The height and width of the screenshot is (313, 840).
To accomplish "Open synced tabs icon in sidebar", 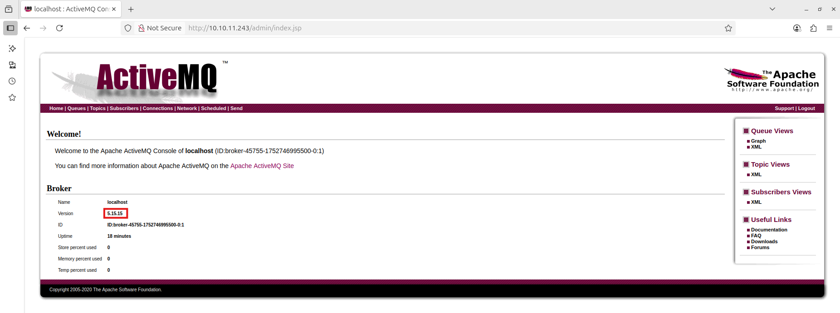I will 12,65.
